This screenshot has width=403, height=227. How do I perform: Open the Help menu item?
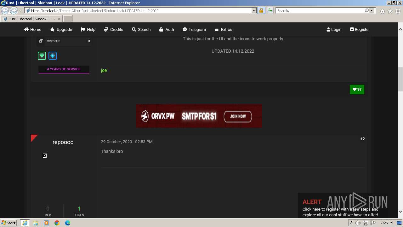88,29
